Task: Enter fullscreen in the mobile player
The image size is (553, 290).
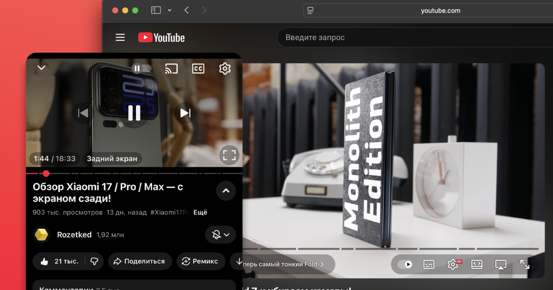Action: point(229,155)
